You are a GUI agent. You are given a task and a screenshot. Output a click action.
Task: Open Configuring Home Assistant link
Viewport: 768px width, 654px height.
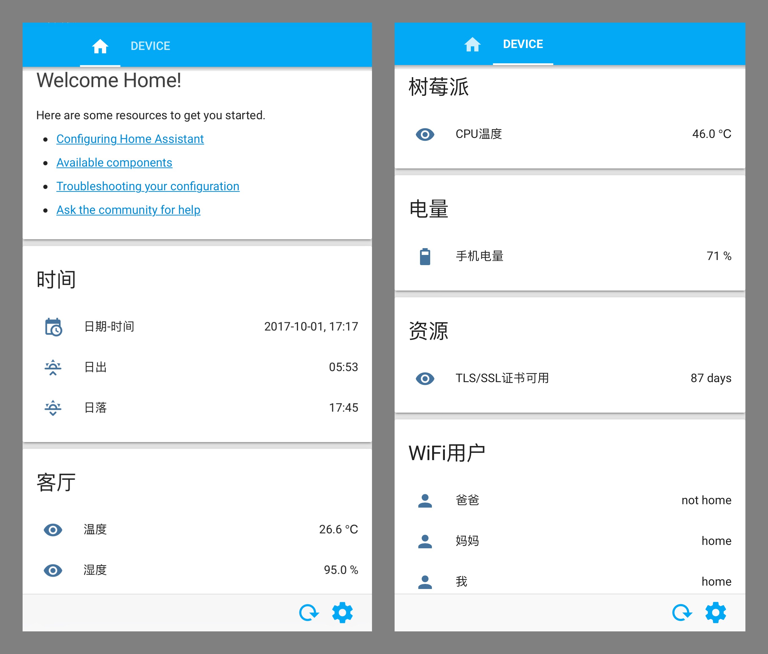point(130,139)
